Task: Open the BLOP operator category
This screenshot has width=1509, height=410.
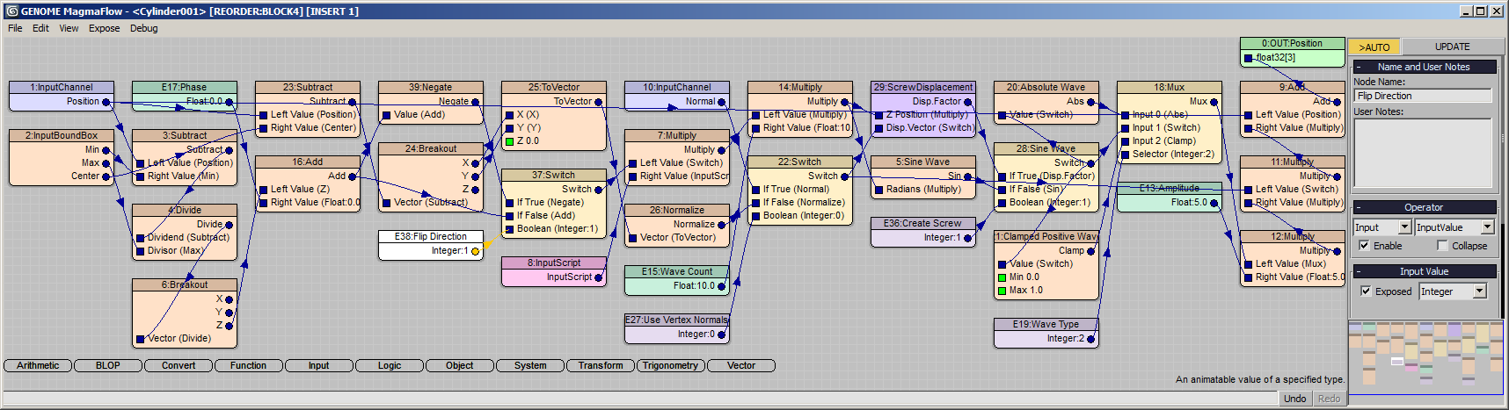Action: [x=108, y=365]
